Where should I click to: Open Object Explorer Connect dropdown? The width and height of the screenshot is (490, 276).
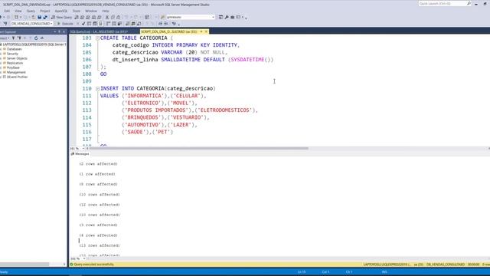[x=5, y=38]
